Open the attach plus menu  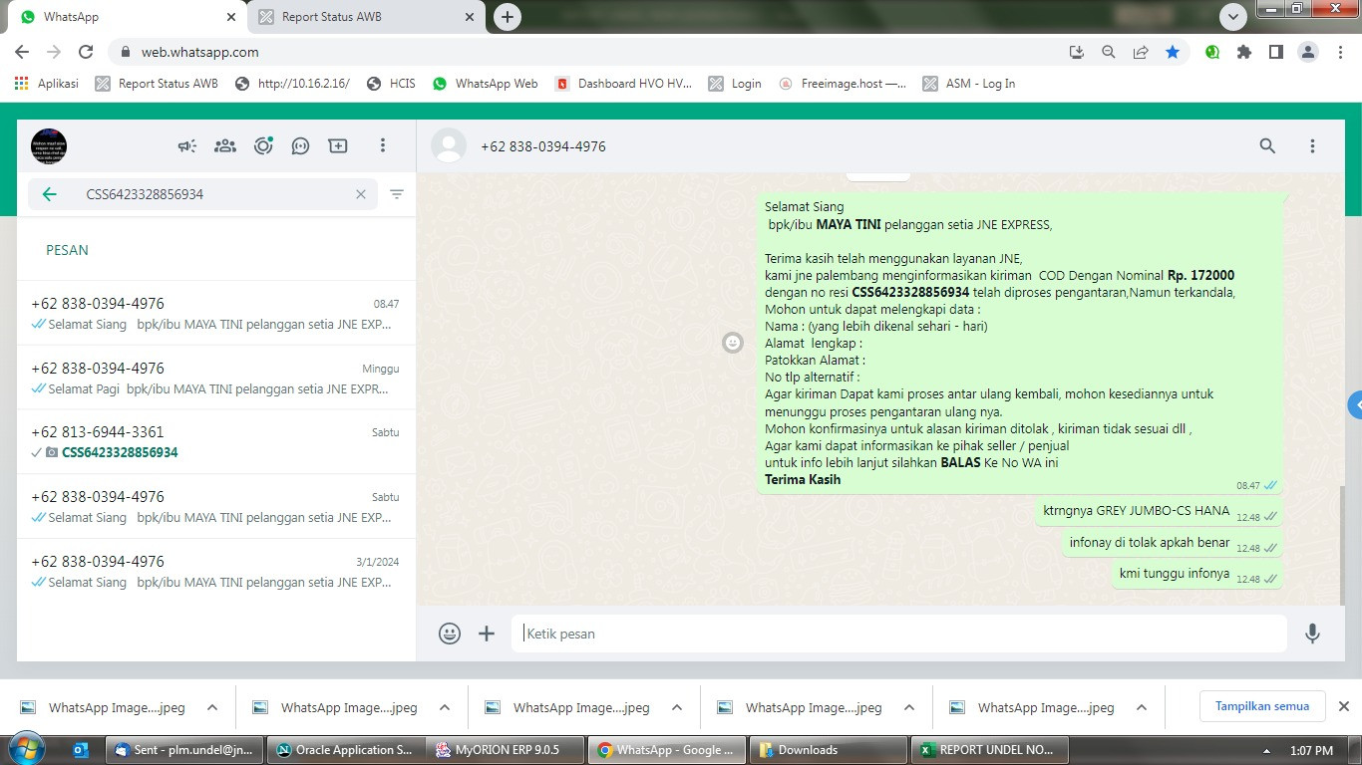pyautogui.click(x=487, y=634)
